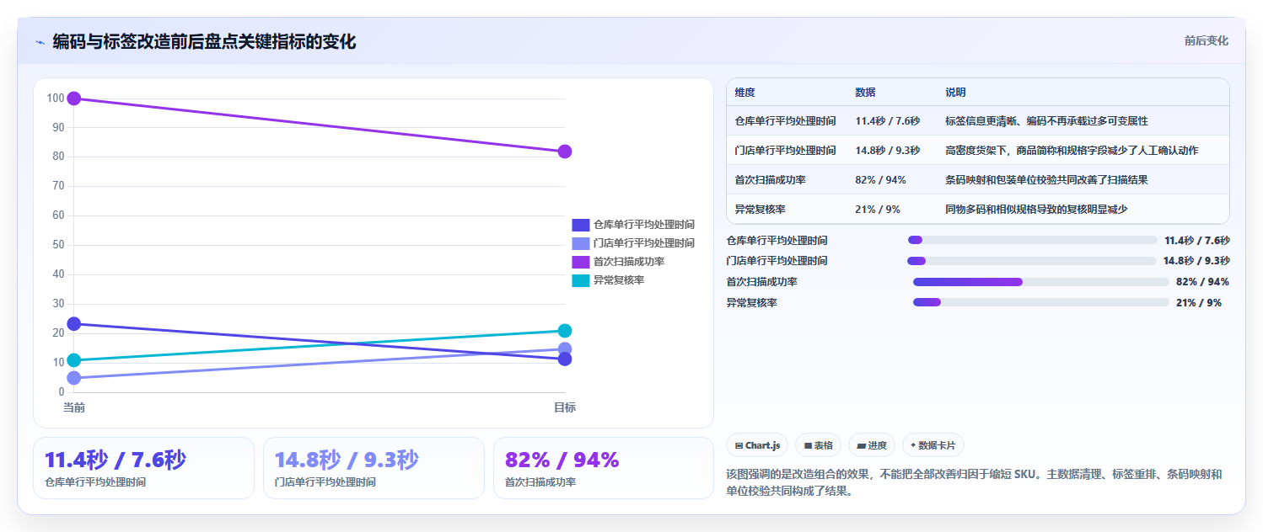Click the 首次扫描成功率 progress bar

pyautogui.click(x=1040, y=282)
